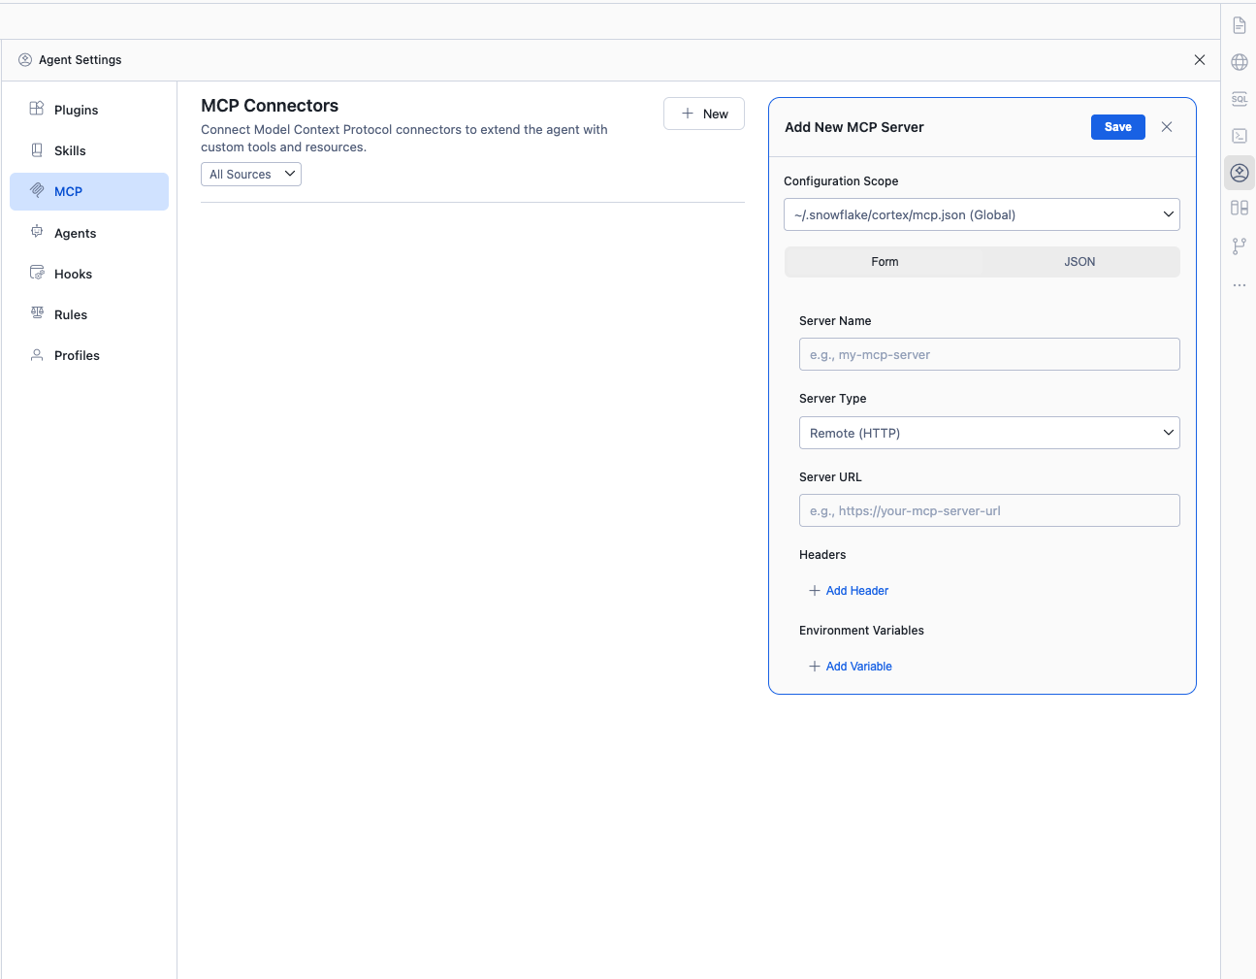
Task: Click the agent icon in right sidebar
Action: click(x=1240, y=173)
